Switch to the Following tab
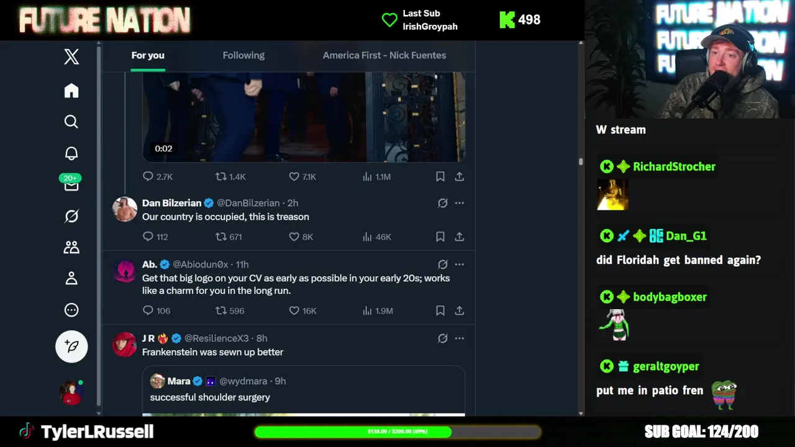Screen dimensions: 795x447 tap(243, 55)
